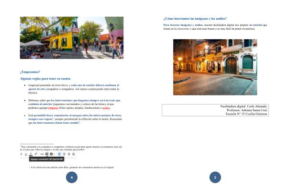Viewport: 287px width, 186px height.
Task: Select the center align icon
Action: click(64, 154)
